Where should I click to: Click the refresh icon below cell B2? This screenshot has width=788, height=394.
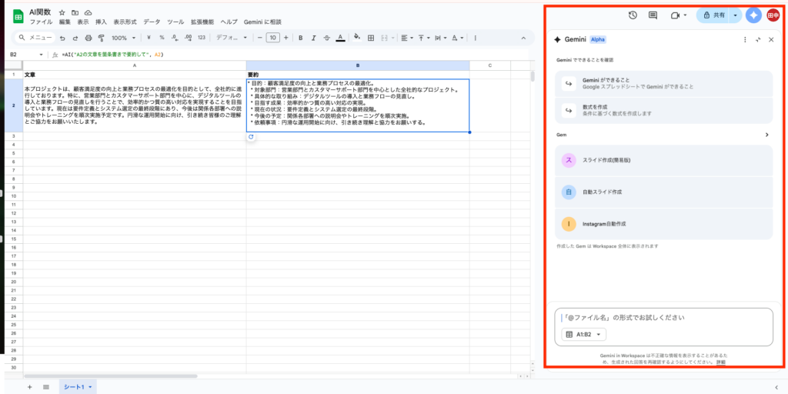251,137
